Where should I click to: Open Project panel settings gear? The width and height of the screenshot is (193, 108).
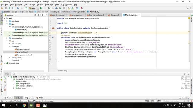pos(43,15)
